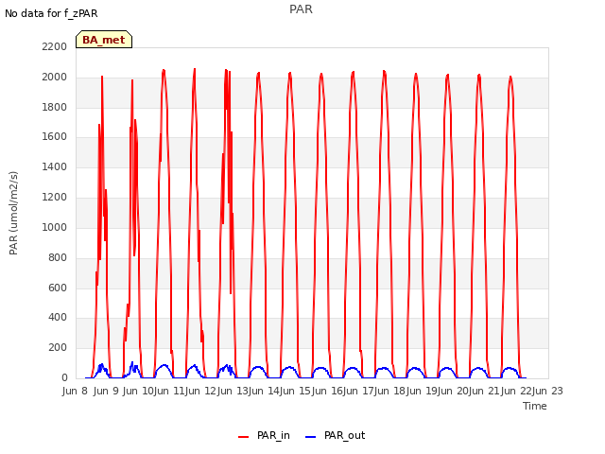Click the 2000 y-axis value
This screenshot has height=454, width=605.
[55, 78]
